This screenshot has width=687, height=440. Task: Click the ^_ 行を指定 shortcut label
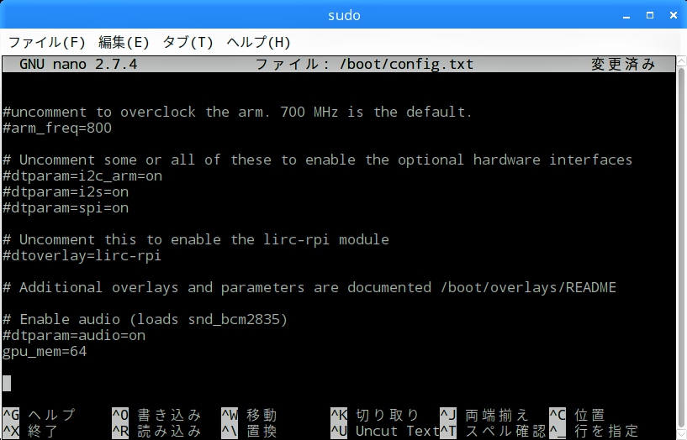(595, 431)
